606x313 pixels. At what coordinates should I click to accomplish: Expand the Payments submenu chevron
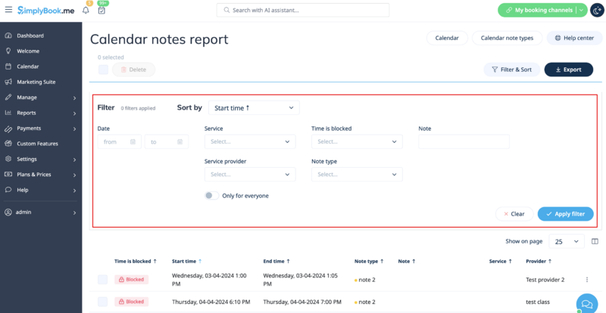(x=74, y=129)
